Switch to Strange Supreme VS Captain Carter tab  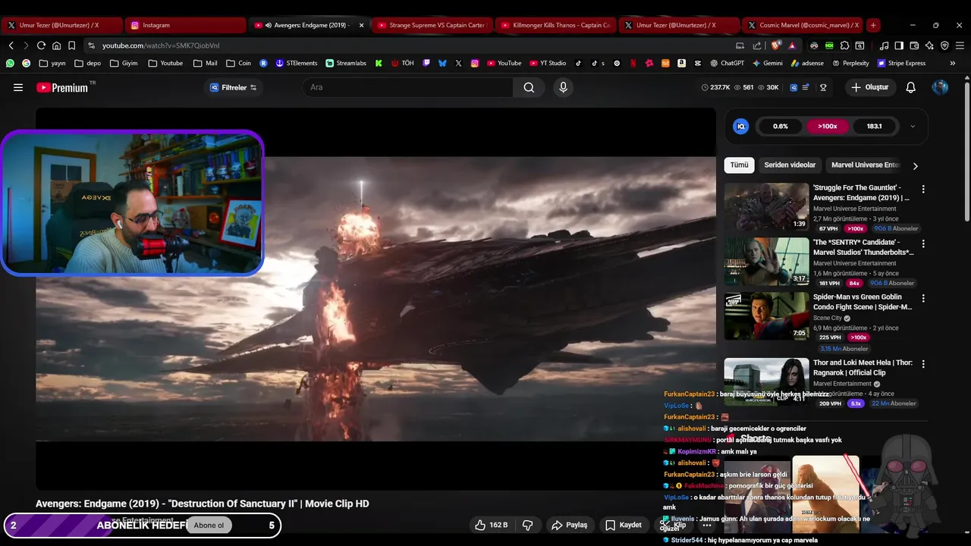(x=432, y=25)
